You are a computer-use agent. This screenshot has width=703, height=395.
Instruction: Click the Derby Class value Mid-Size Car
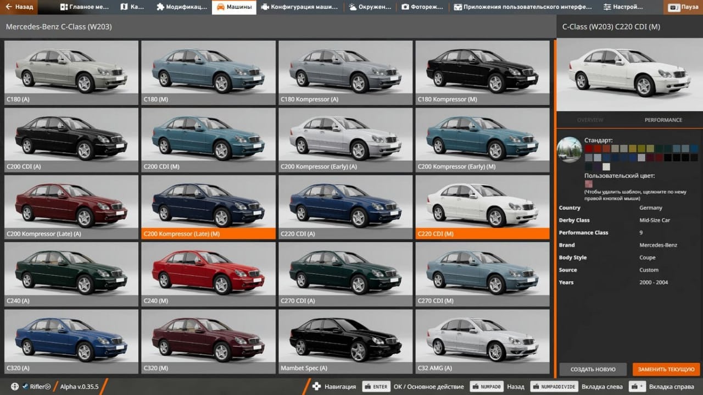click(x=655, y=220)
